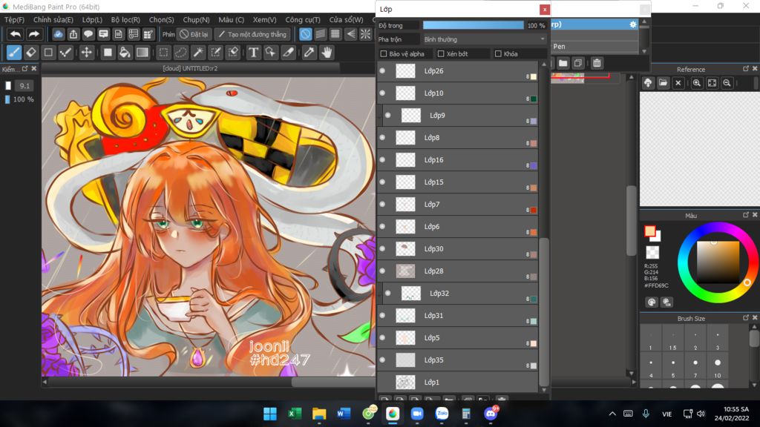
Task: Turn off snap with the blue snap icon
Action: click(x=305, y=34)
